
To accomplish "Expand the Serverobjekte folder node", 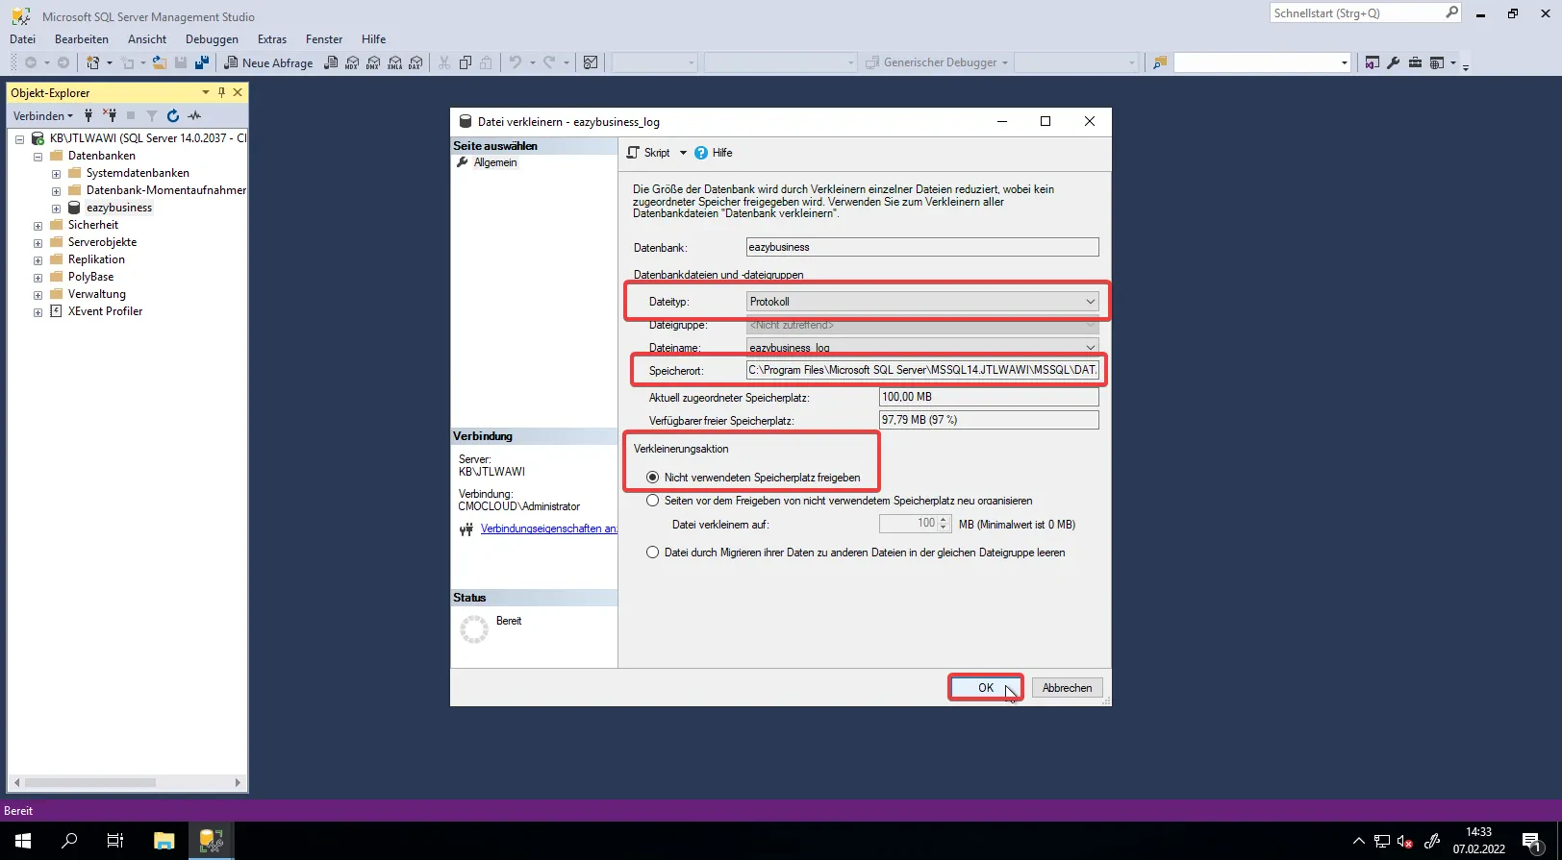I will click(38, 243).
